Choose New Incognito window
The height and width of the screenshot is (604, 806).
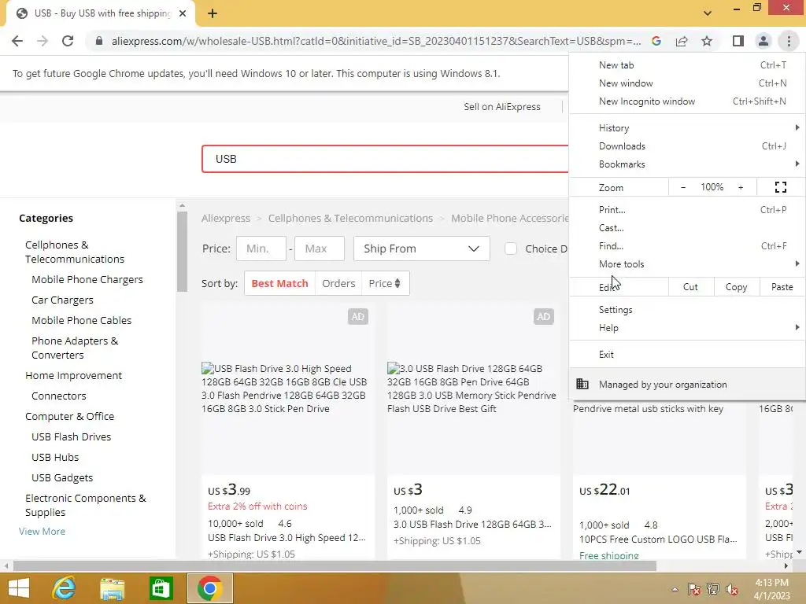[686, 101]
